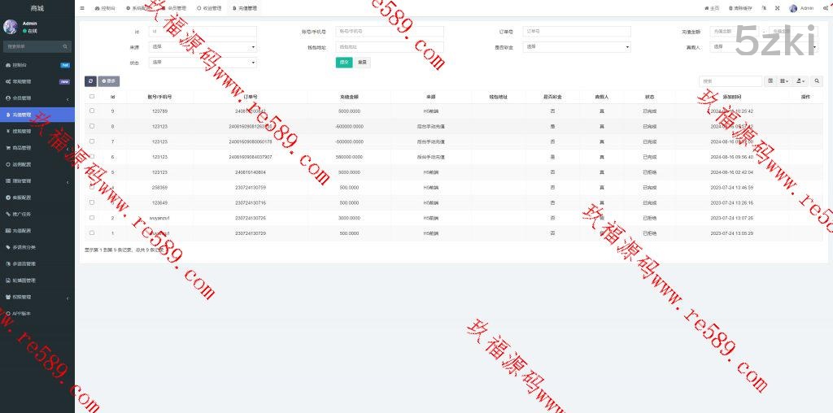Expand 会员管理 submenu in sidebar
The width and height of the screenshot is (833, 413).
pyautogui.click(x=37, y=98)
